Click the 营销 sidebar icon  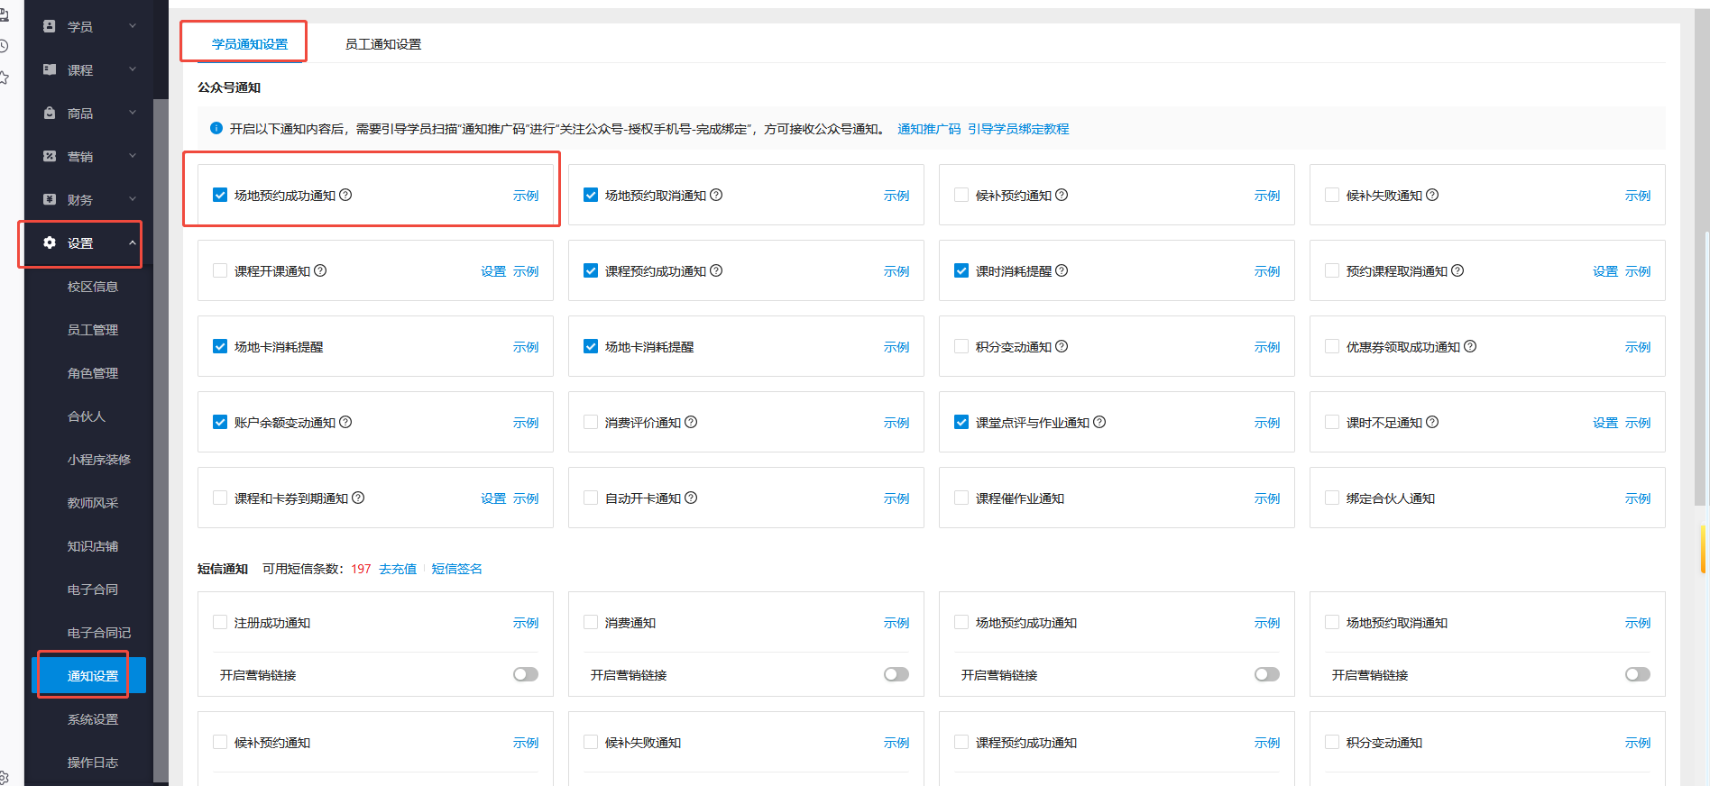tap(50, 156)
